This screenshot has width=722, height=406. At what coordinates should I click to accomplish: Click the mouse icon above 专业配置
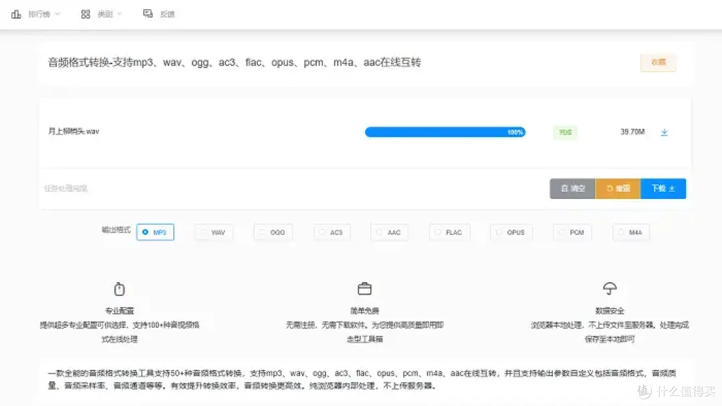(x=120, y=289)
